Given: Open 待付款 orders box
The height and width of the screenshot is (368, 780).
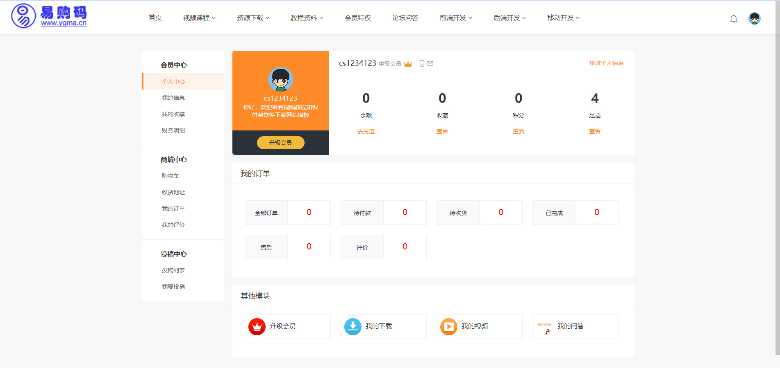Looking at the screenshot, I should click(383, 213).
